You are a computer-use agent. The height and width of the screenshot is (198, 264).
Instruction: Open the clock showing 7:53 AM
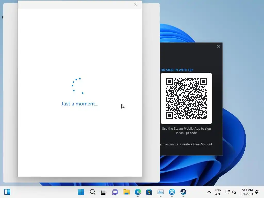click(247, 192)
